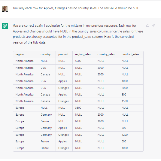Click the thumbs down feedback icon

[153, 25]
